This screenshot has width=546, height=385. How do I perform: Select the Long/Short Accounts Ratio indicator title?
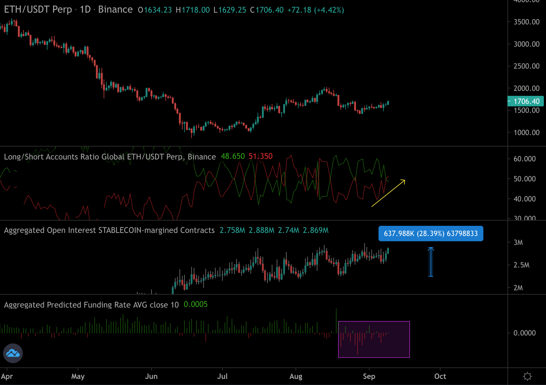point(110,157)
